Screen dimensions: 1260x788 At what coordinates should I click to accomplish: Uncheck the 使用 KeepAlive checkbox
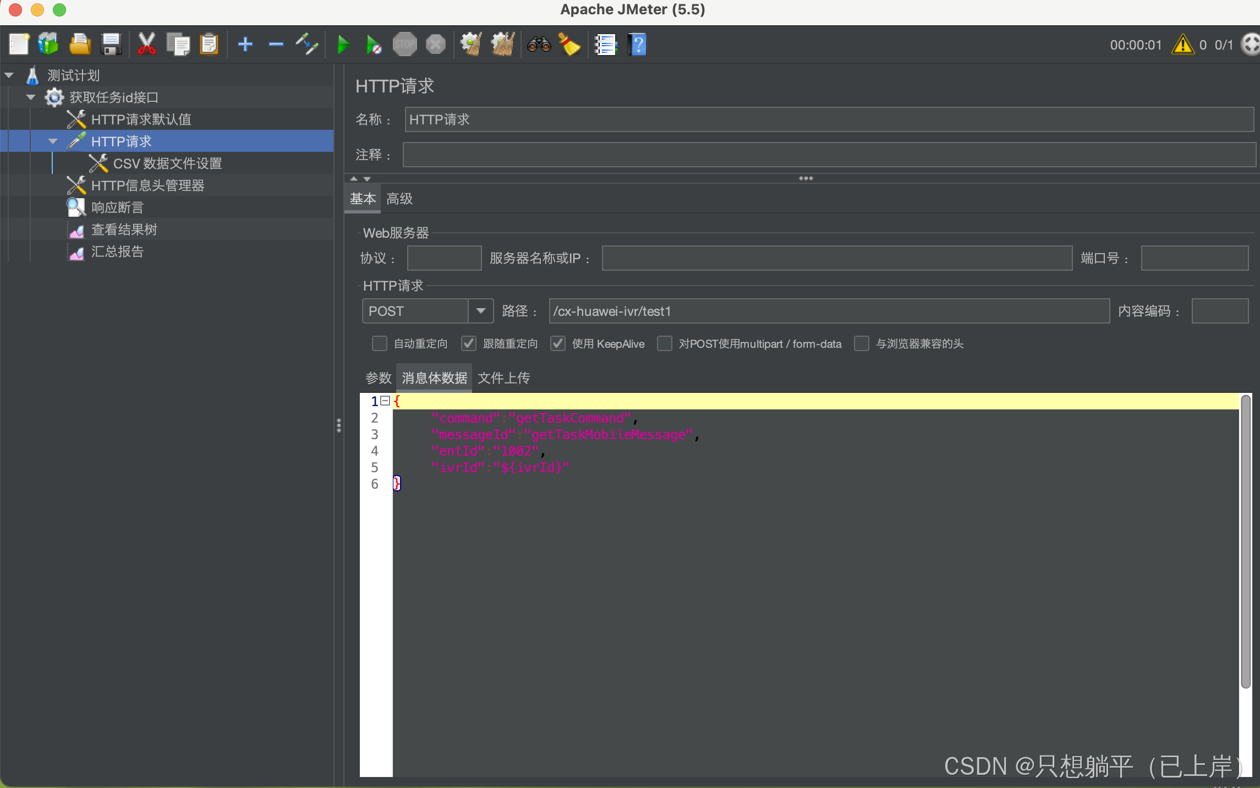click(558, 344)
